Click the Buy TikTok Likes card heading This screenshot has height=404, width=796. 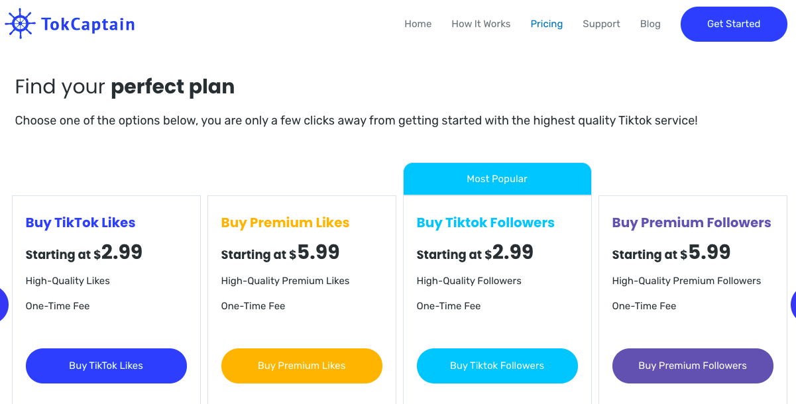80,223
